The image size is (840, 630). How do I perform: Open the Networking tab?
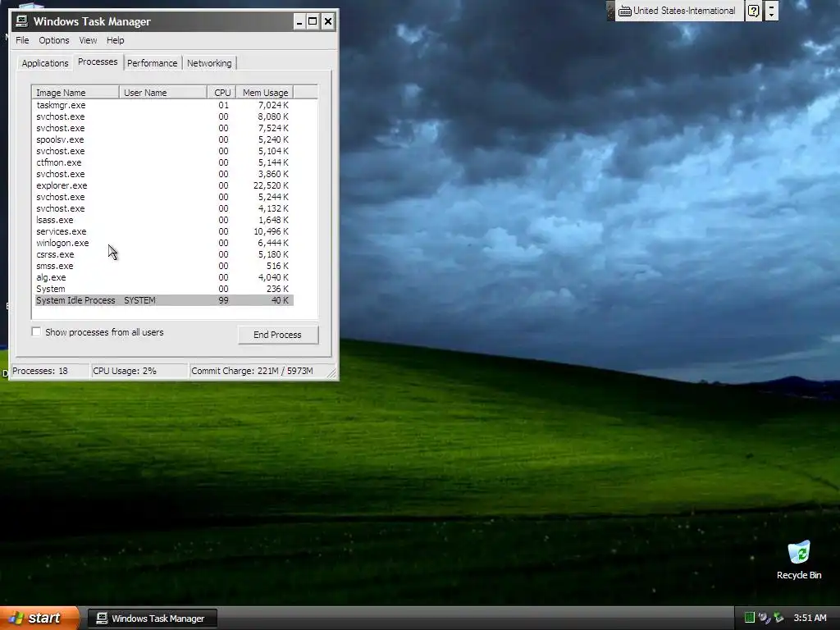[x=209, y=63]
